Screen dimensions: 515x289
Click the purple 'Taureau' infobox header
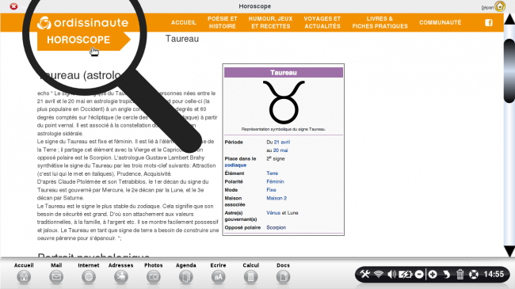(284, 73)
